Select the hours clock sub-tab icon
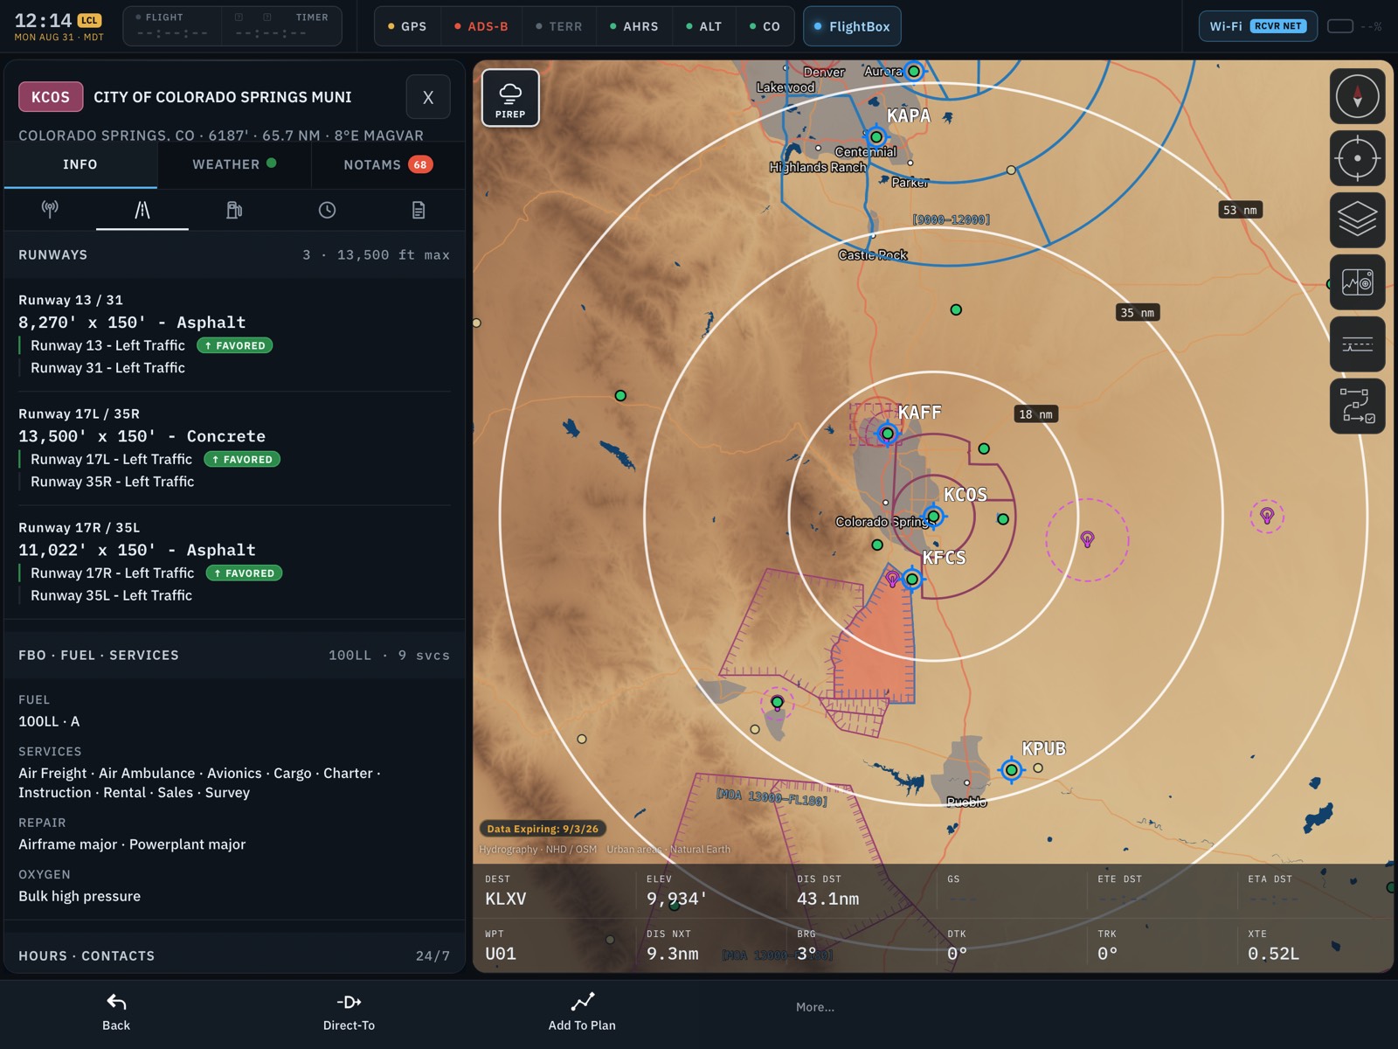 click(327, 210)
